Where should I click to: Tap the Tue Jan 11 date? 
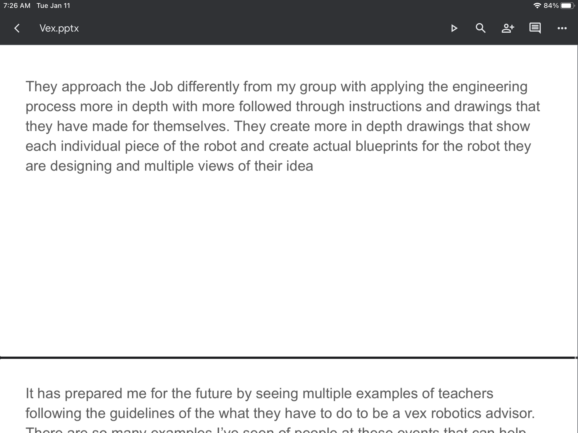point(53,6)
